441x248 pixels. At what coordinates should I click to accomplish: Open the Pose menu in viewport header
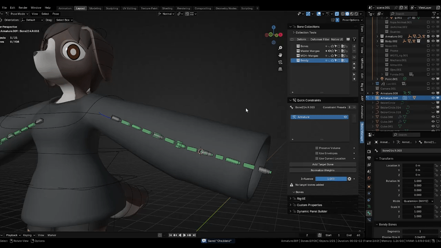[x=56, y=14]
